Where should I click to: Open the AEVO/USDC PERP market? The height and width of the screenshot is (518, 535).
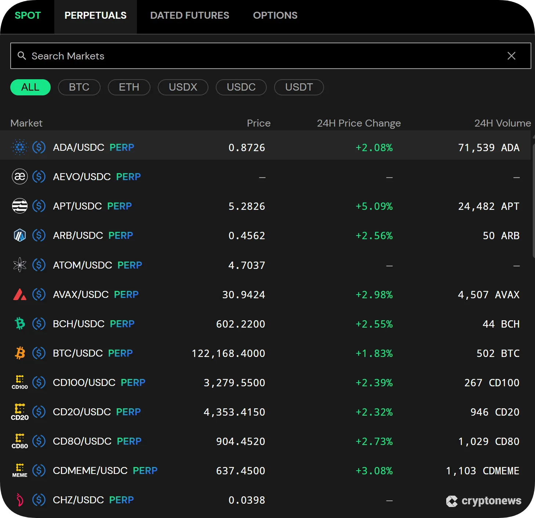pyautogui.click(x=265, y=176)
